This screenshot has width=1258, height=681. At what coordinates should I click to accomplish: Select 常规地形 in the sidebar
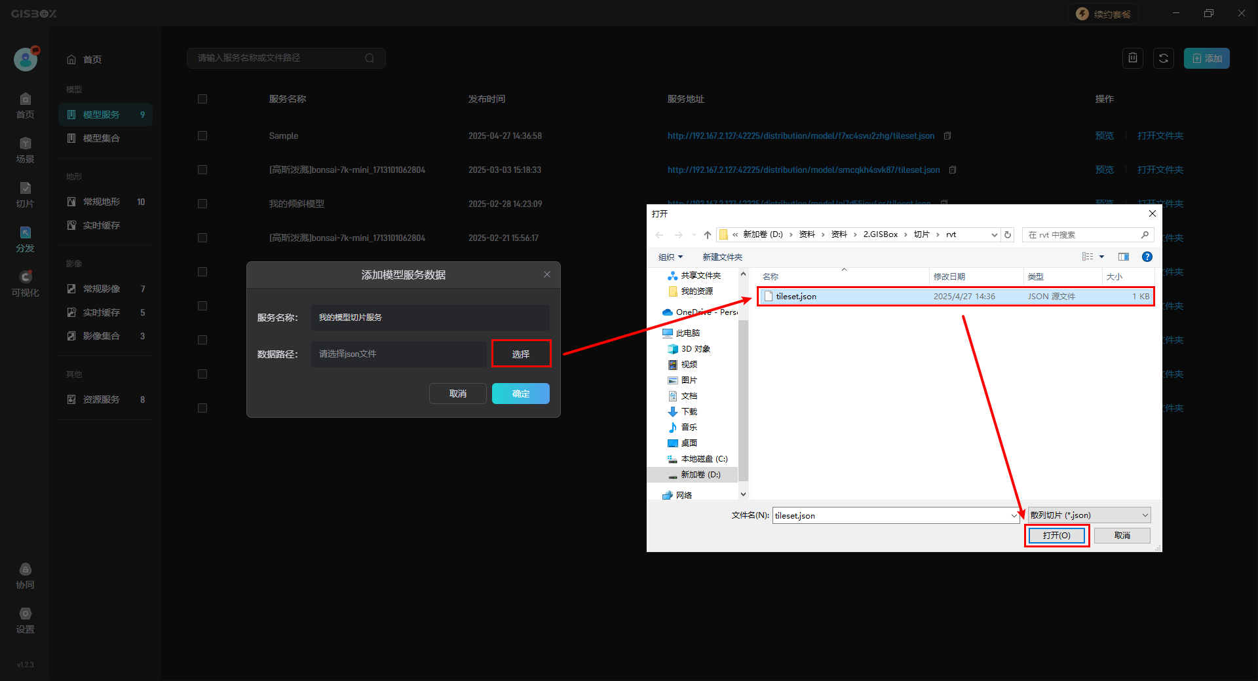(105, 202)
